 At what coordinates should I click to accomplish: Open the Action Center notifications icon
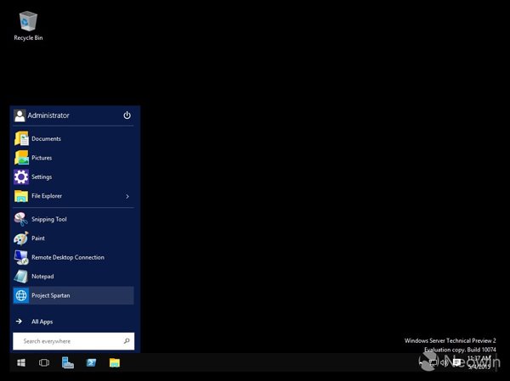[x=457, y=363]
